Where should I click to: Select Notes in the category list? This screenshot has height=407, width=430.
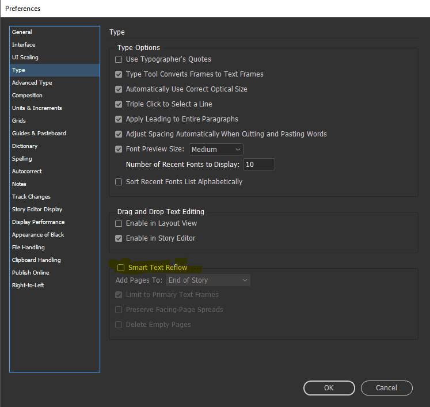click(55, 184)
